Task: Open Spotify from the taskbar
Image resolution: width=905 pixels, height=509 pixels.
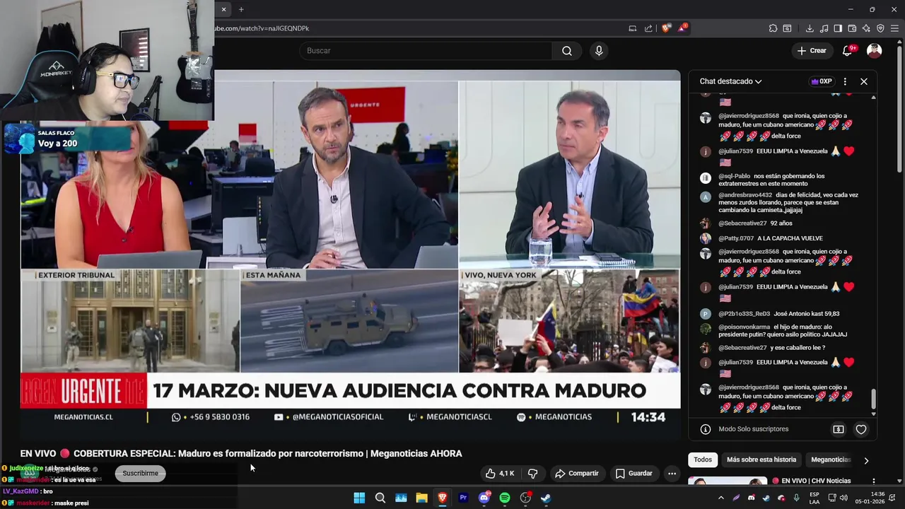Action: [x=505, y=498]
